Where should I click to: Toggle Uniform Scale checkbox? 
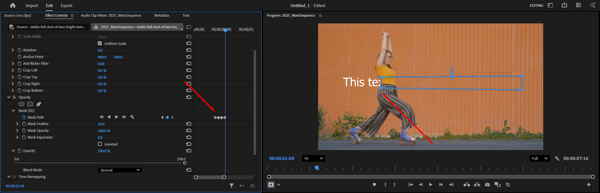click(100, 43)
